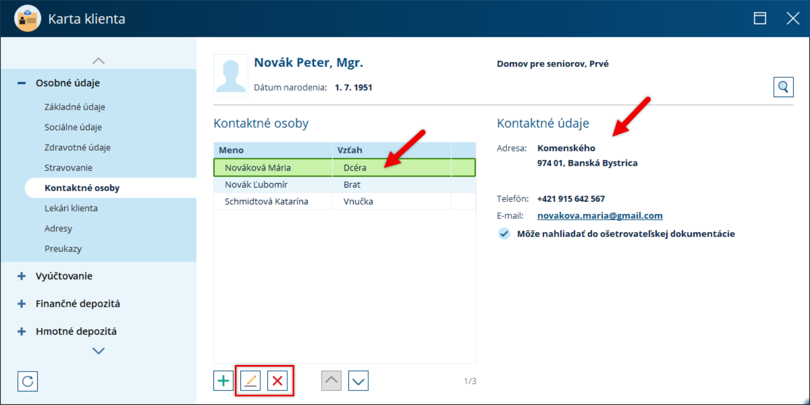The image size is (810, 405).
Task: Select the Schmidtová Katarína row
Action: coord(345,201)
